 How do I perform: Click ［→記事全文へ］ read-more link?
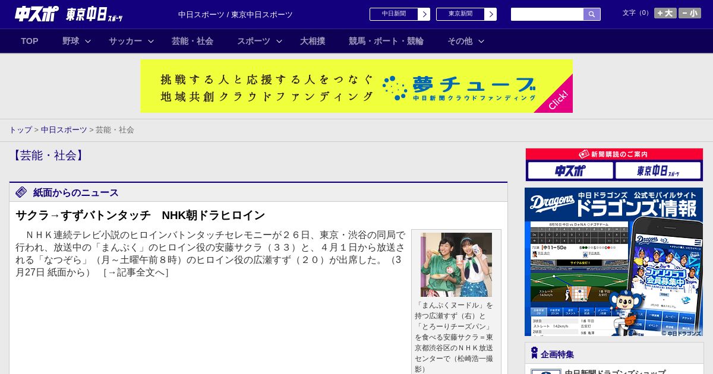(135, 272)
